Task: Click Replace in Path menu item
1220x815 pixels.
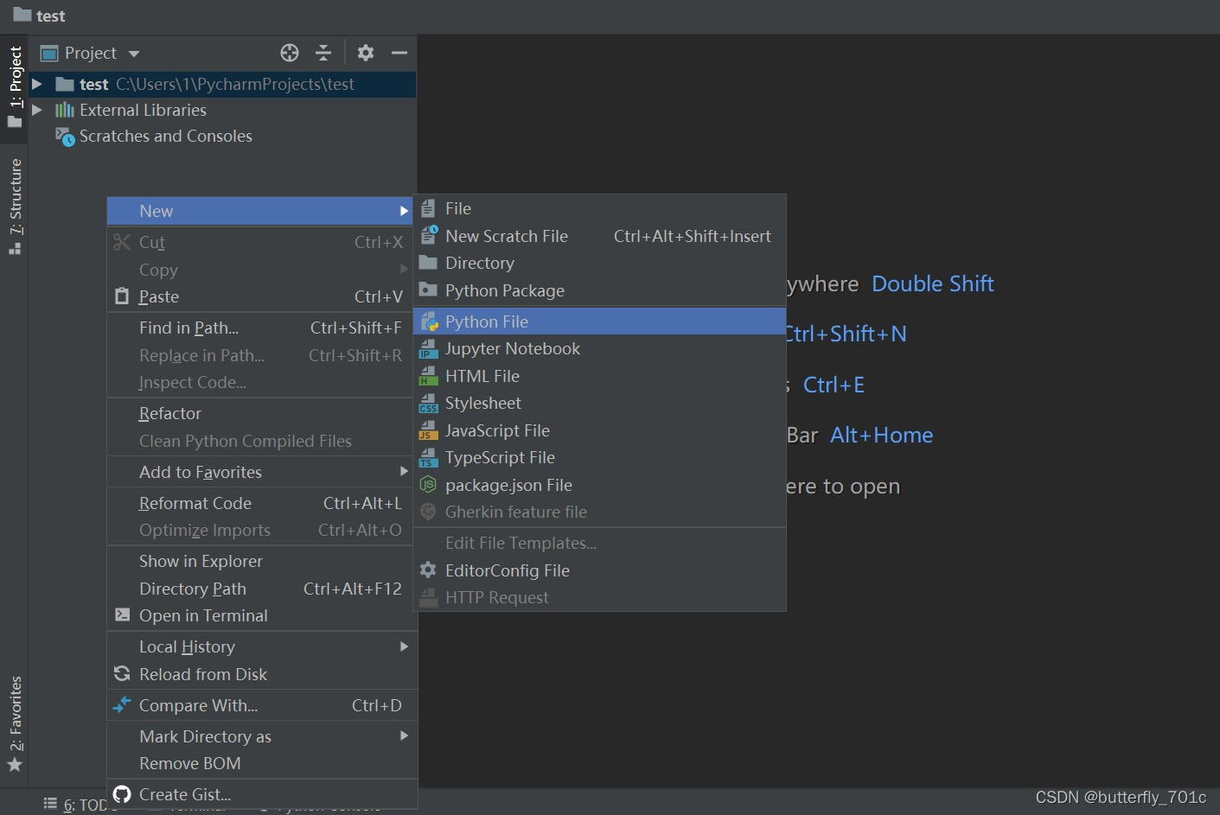Action: tap(260, 355)
